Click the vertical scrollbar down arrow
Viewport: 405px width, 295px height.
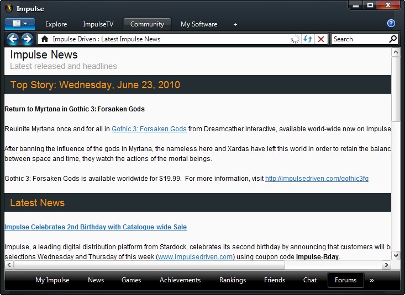point(396,255)
